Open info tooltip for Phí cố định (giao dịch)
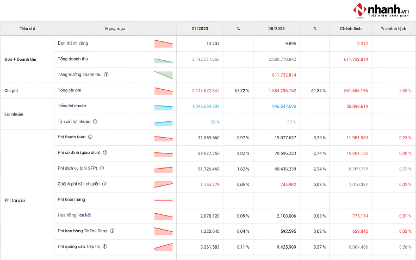 tap(105, 152)
